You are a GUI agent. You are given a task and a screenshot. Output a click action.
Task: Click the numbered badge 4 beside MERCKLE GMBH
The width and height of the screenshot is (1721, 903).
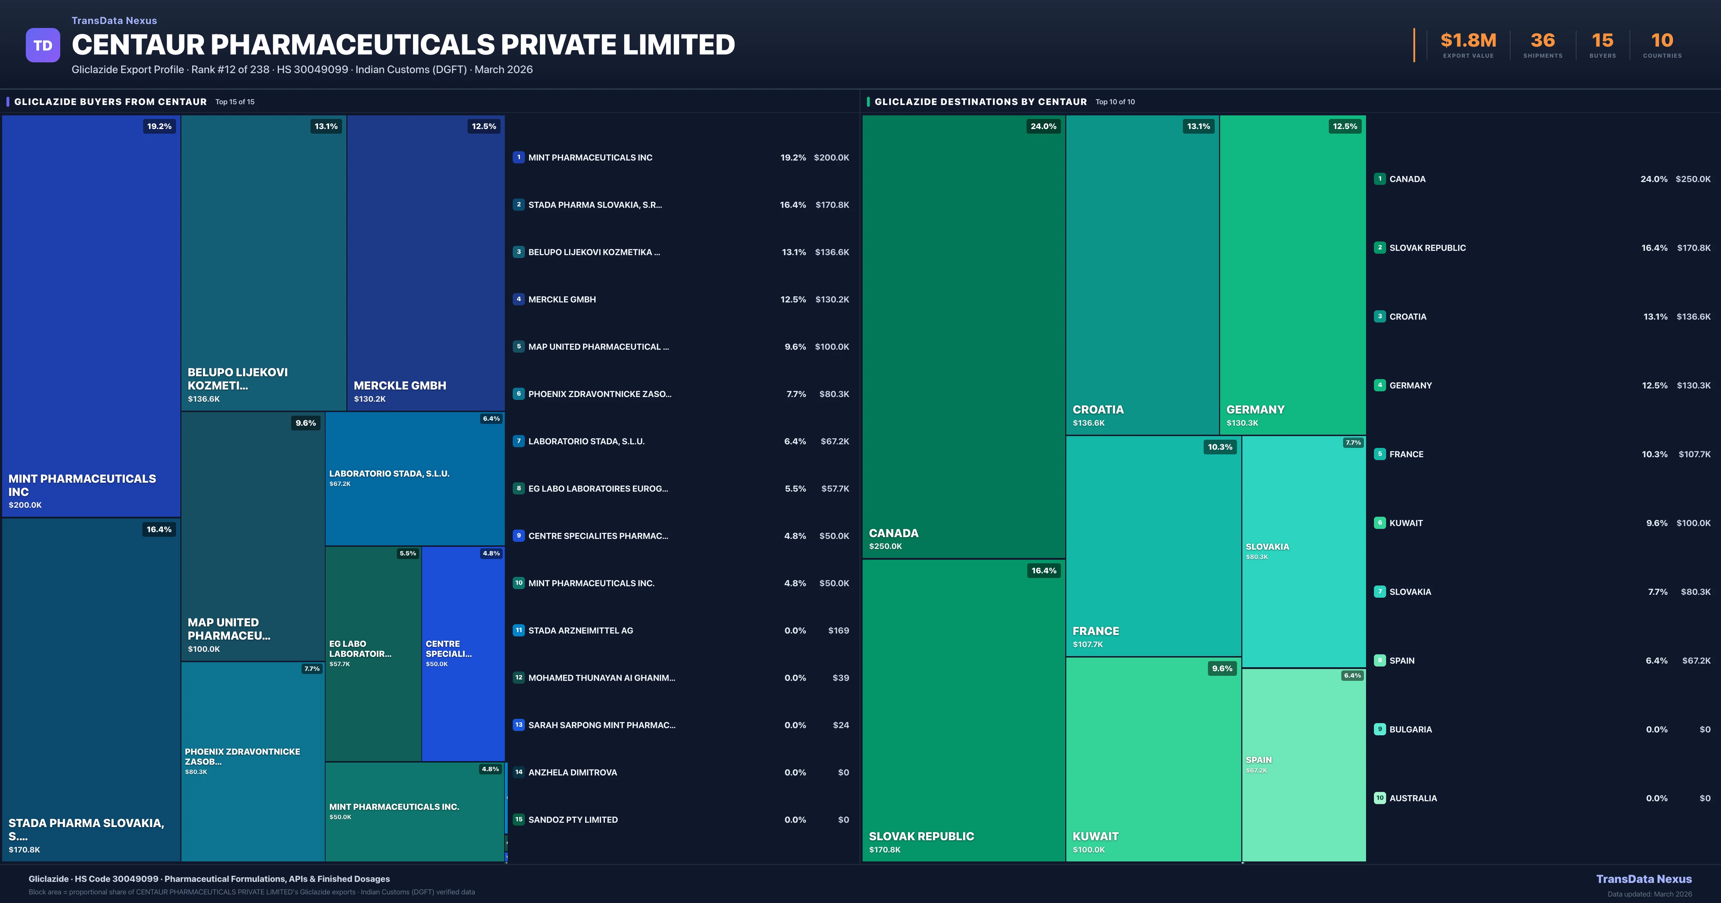pyautogui.click(x=519, y=299)
